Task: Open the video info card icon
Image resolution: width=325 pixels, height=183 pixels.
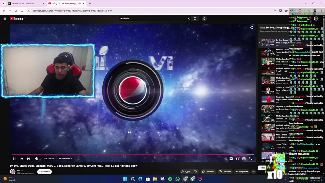Action: 252,27
